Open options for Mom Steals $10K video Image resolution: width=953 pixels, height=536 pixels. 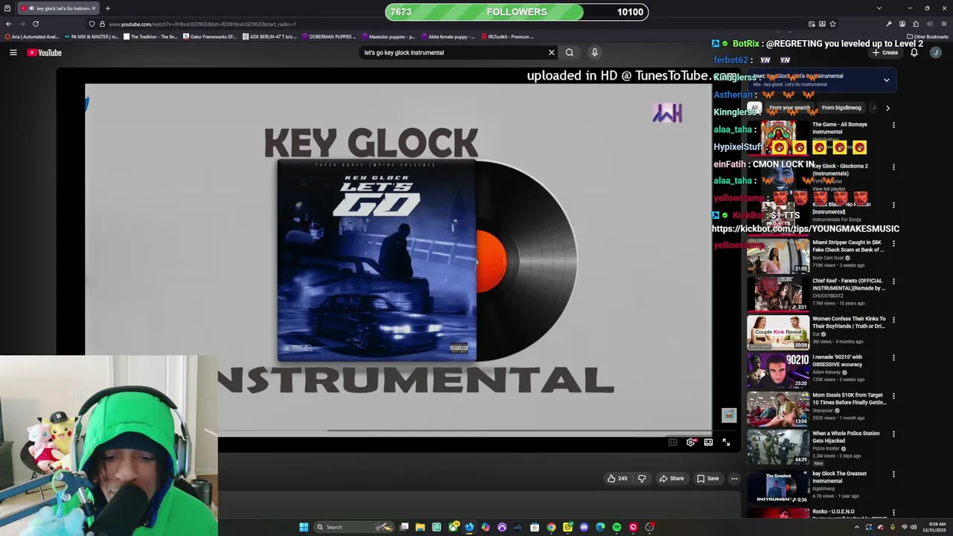coord(893,396)
